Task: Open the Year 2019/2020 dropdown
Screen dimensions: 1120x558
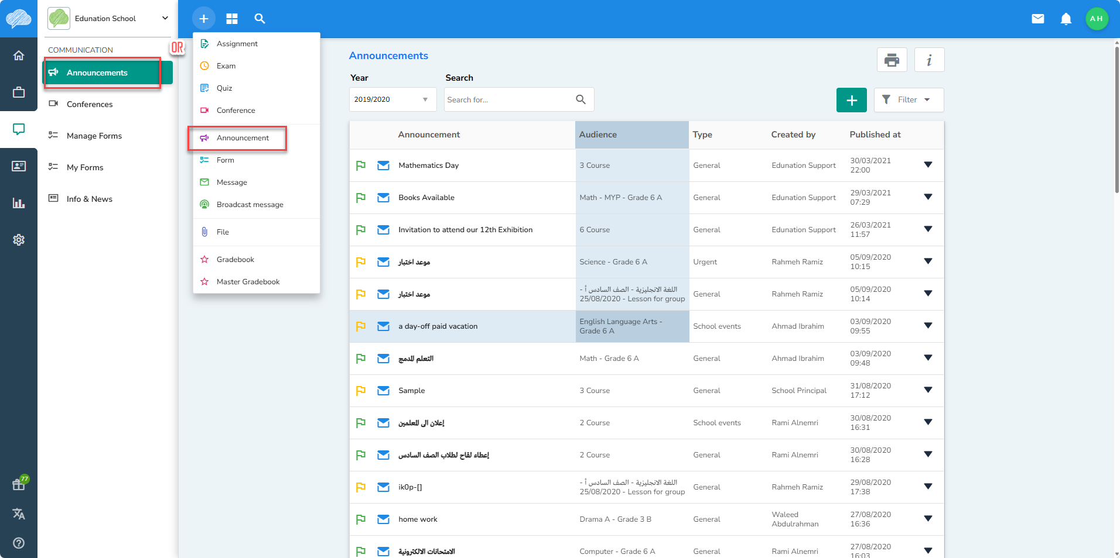Action: tap(392, 99)
